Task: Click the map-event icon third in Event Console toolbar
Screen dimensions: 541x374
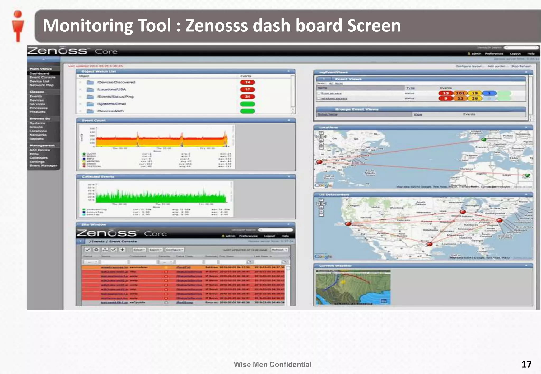Action: 105,250
